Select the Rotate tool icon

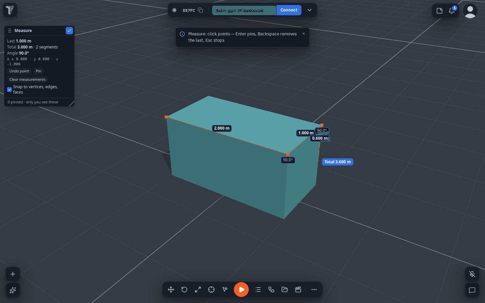coord(184,290)
